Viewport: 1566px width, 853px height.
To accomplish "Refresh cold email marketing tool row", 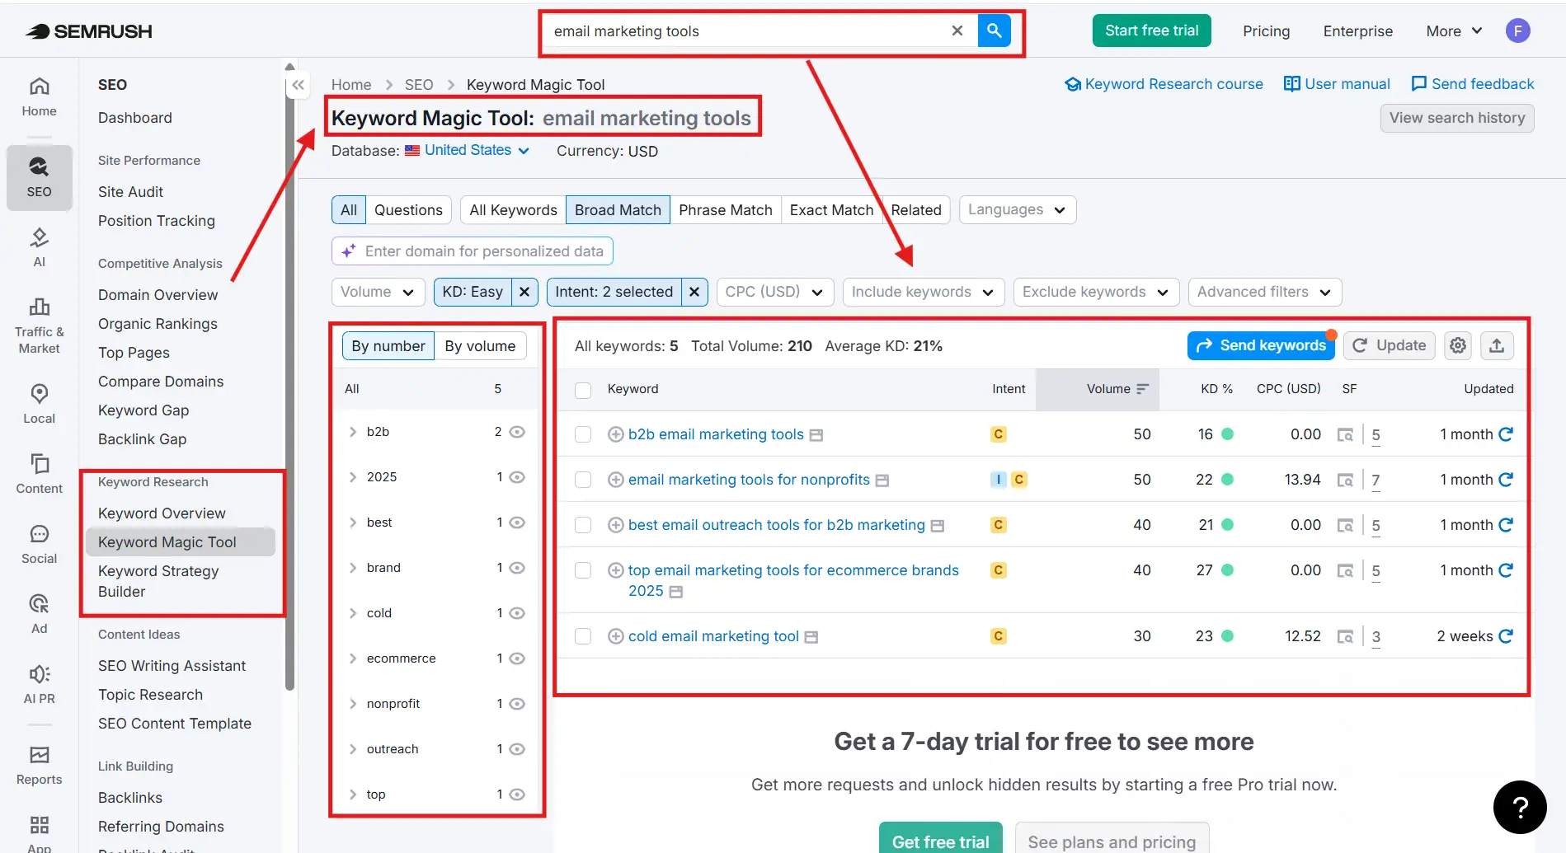I will (1506, 636).
